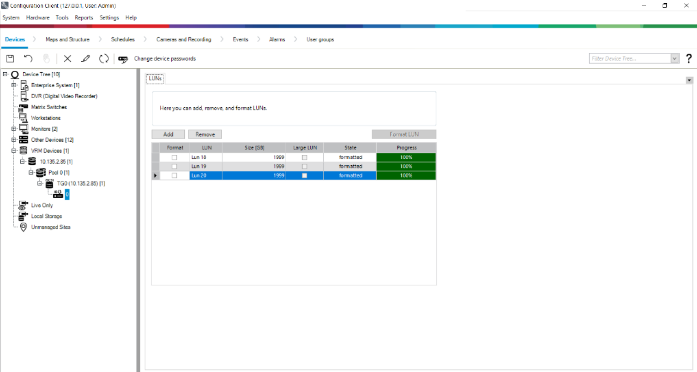This screenshot has height=372, width=697.
Task: Expand the Enterprise System tree node
Action: coord(14,85)
